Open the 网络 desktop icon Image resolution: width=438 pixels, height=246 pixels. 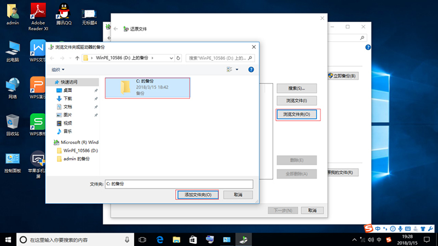13,88
